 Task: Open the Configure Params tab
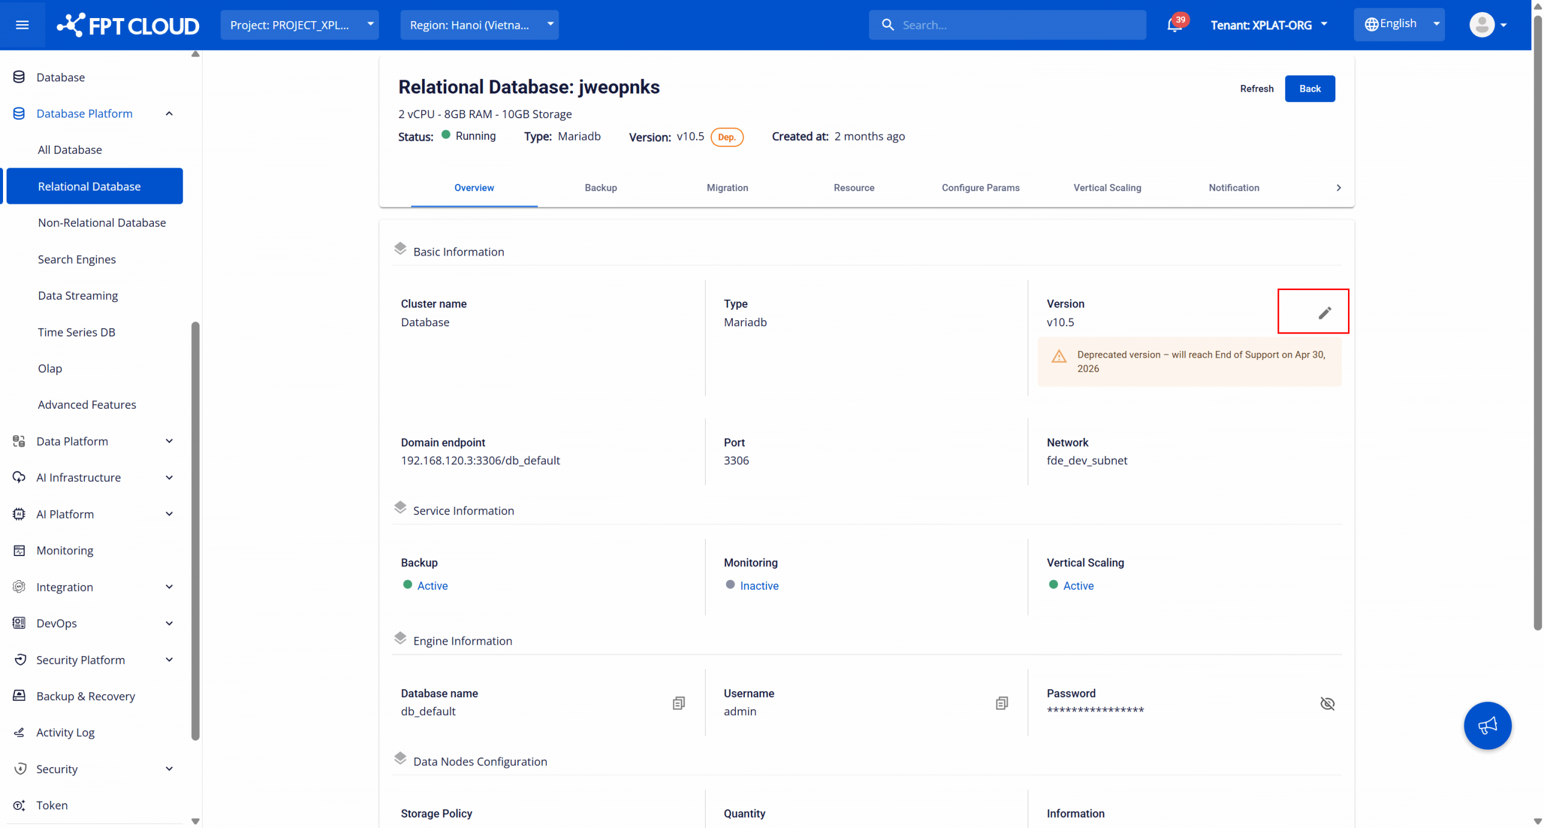(980, 188)
